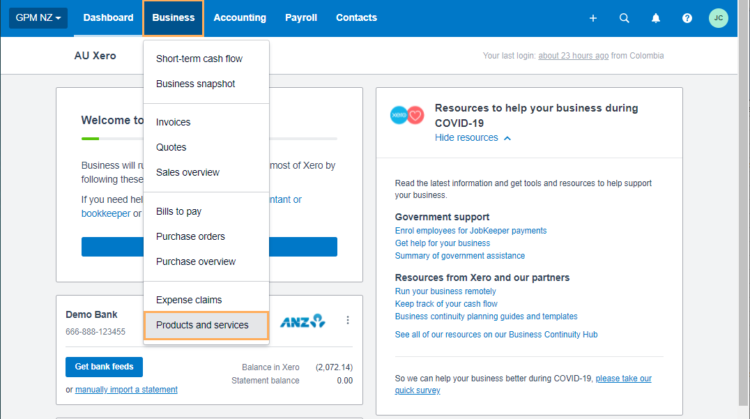Image resolution: width=750 pixels, height=419 pixels.
Task: Open the Contacts menu
Action: [x=356, y=17]
